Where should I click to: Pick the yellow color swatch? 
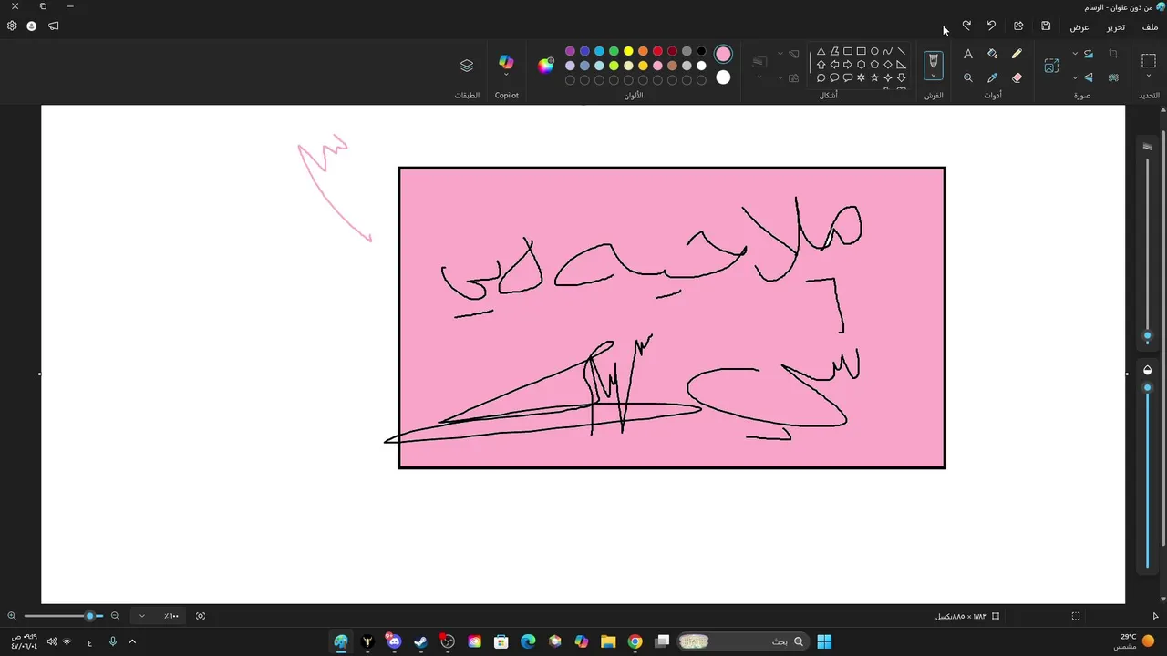(628, 51)
